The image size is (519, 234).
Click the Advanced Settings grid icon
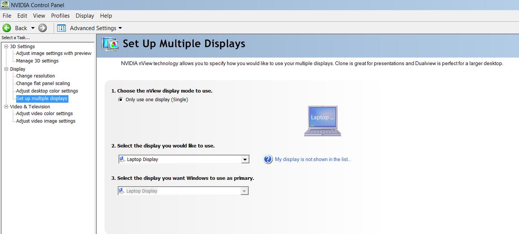point(61,28)
